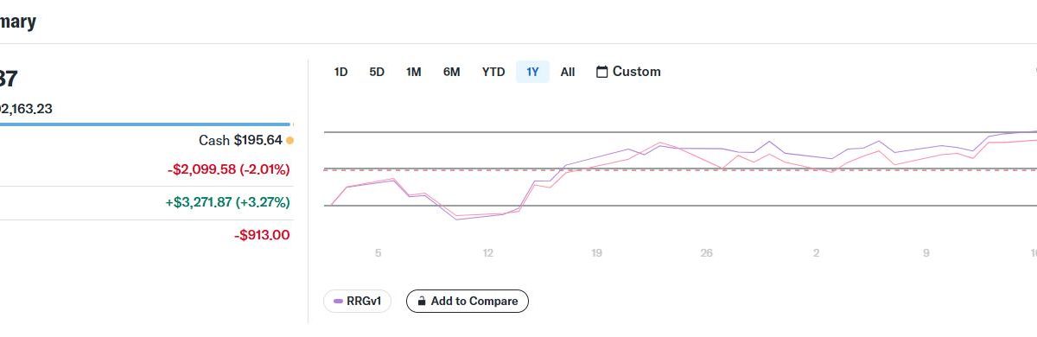The width and height of the screenshot is (1037, 337).
Task: Click the chart at date label 19
Action: click(x=596, y=253)
